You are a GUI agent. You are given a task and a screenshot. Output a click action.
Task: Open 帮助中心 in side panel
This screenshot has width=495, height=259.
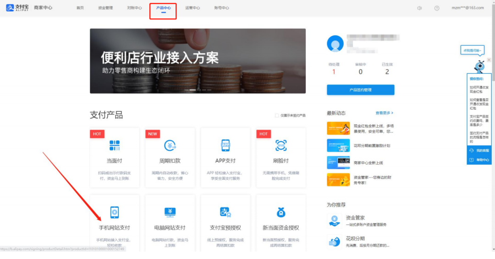click(x=479, y=160)
